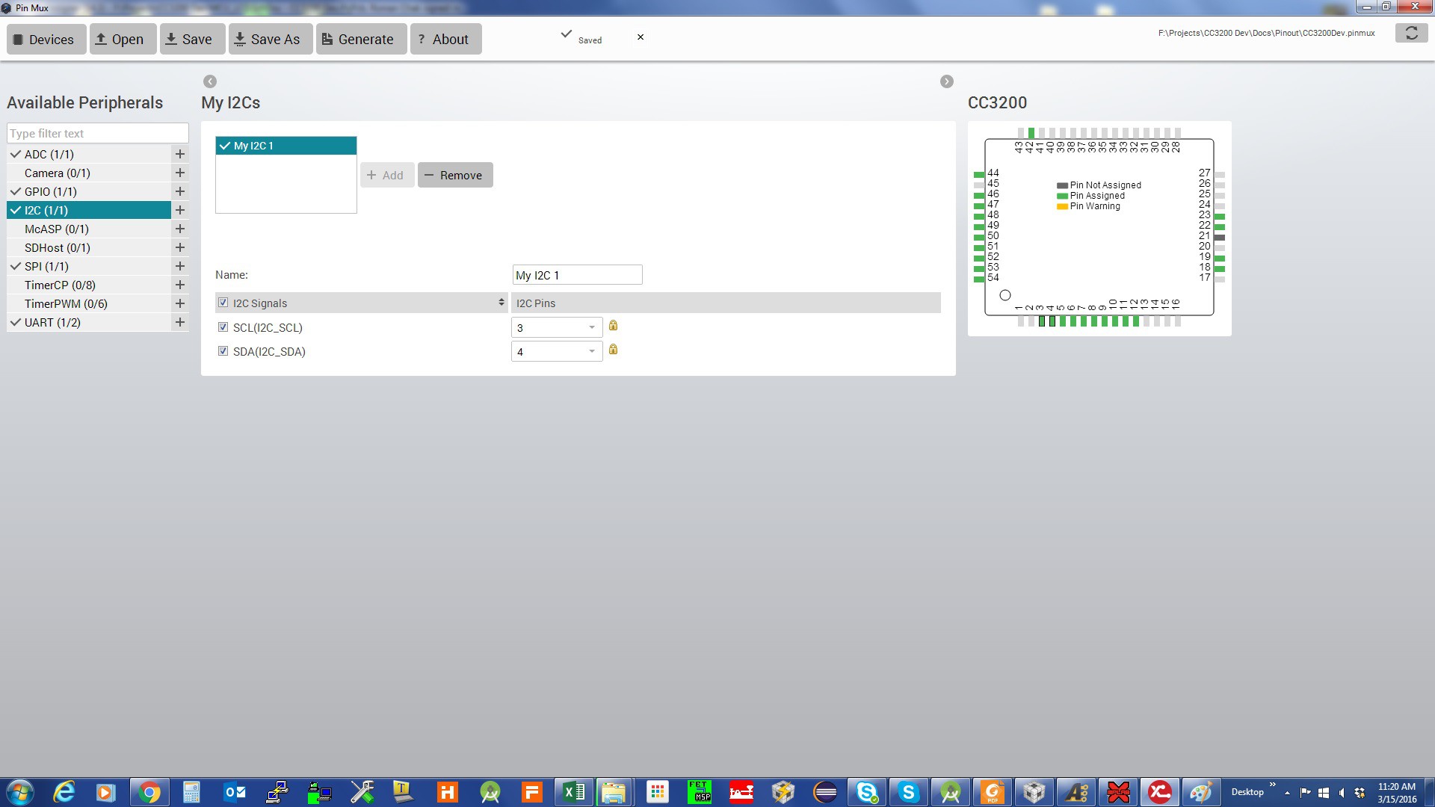Show hidden system tray icons
Image resolution: width=1435 pixels, height=807 pixels.
coord(1287,793)
